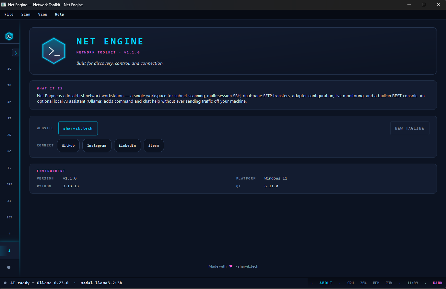
Task: Toggle the DARK theme indicator
Action: point(438,283)
